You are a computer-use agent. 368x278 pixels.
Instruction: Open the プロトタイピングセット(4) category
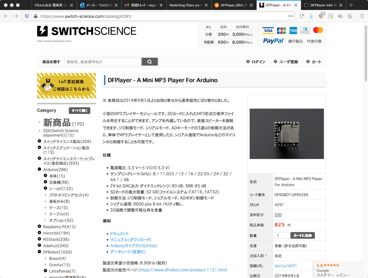point(69,195)
